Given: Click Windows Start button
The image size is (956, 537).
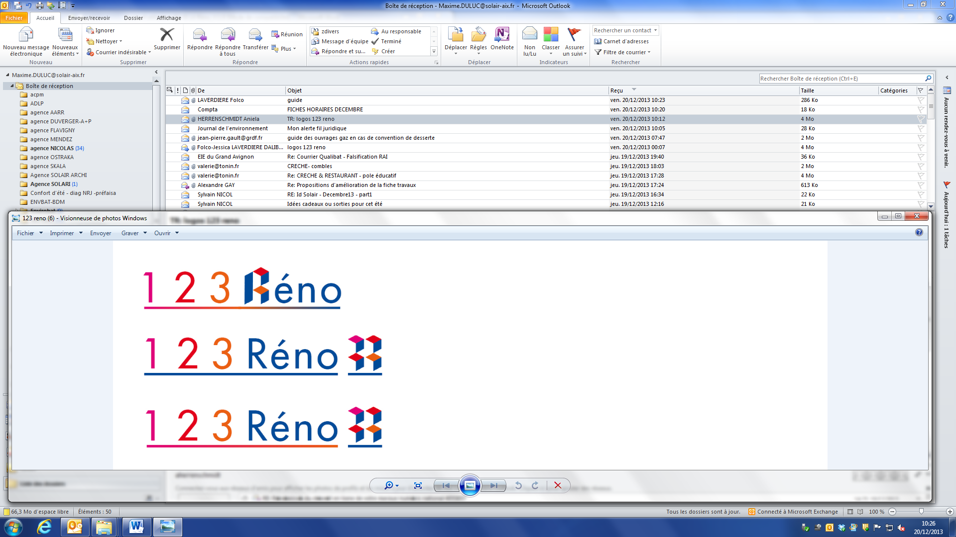Looking at the screenshot, I should tap(13, 527).
